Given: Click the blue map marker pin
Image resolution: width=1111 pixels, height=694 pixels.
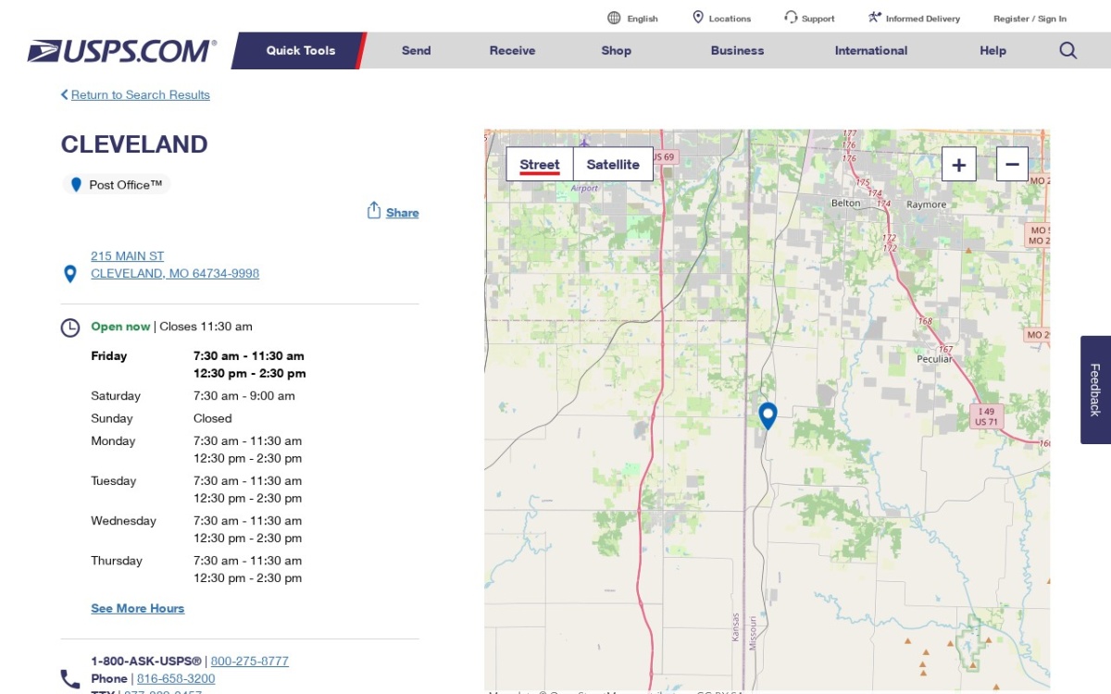Looking at the screenshot, I should tap(768, 416).
